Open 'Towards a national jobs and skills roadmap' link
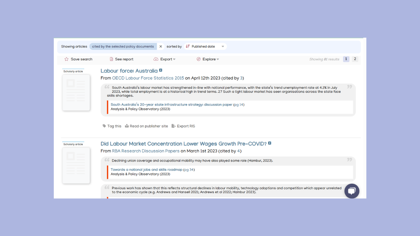 point(146,170)
